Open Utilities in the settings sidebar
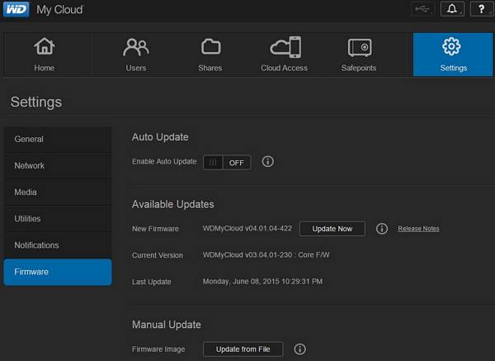495x361 pixels. [x=57, y=219]
